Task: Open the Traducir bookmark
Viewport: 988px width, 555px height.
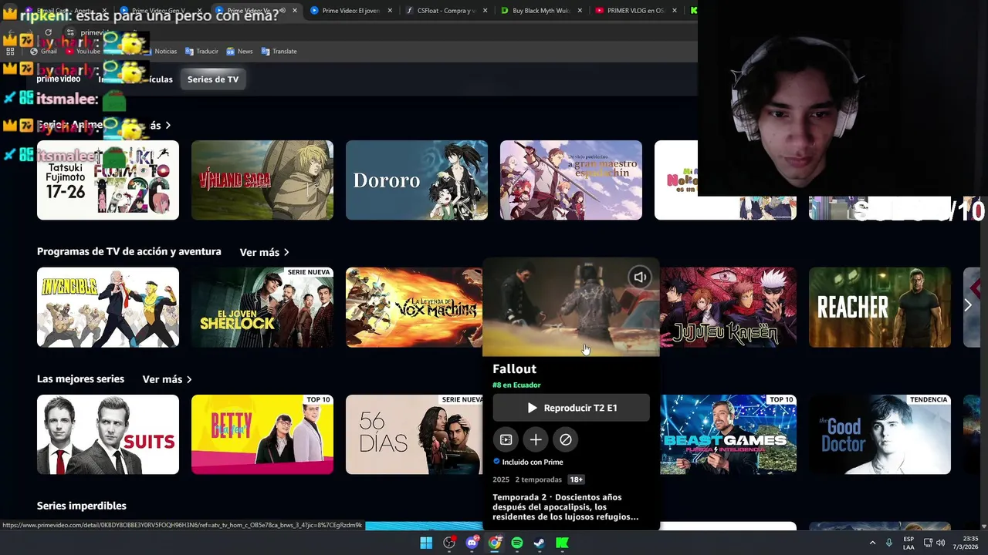Action: click(201, 51)
